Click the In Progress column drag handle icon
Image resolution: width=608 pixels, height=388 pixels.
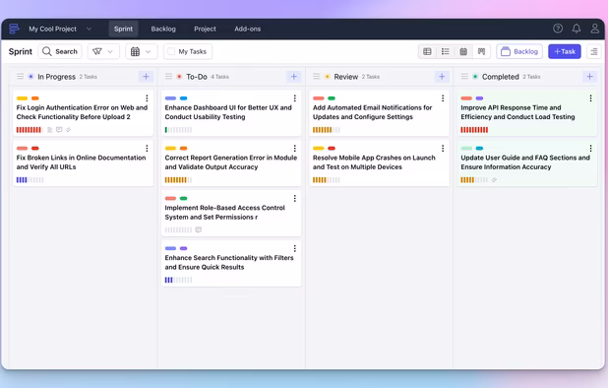coord(20,76)
